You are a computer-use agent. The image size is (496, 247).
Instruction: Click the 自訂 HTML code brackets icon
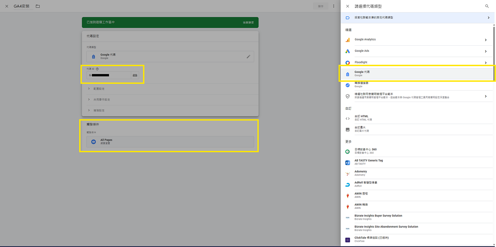pyautogui.click(x=347, y=119)
